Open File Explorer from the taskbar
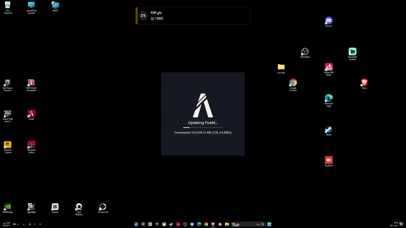Viewport: 406px width, 228px height. pos(227,224)
